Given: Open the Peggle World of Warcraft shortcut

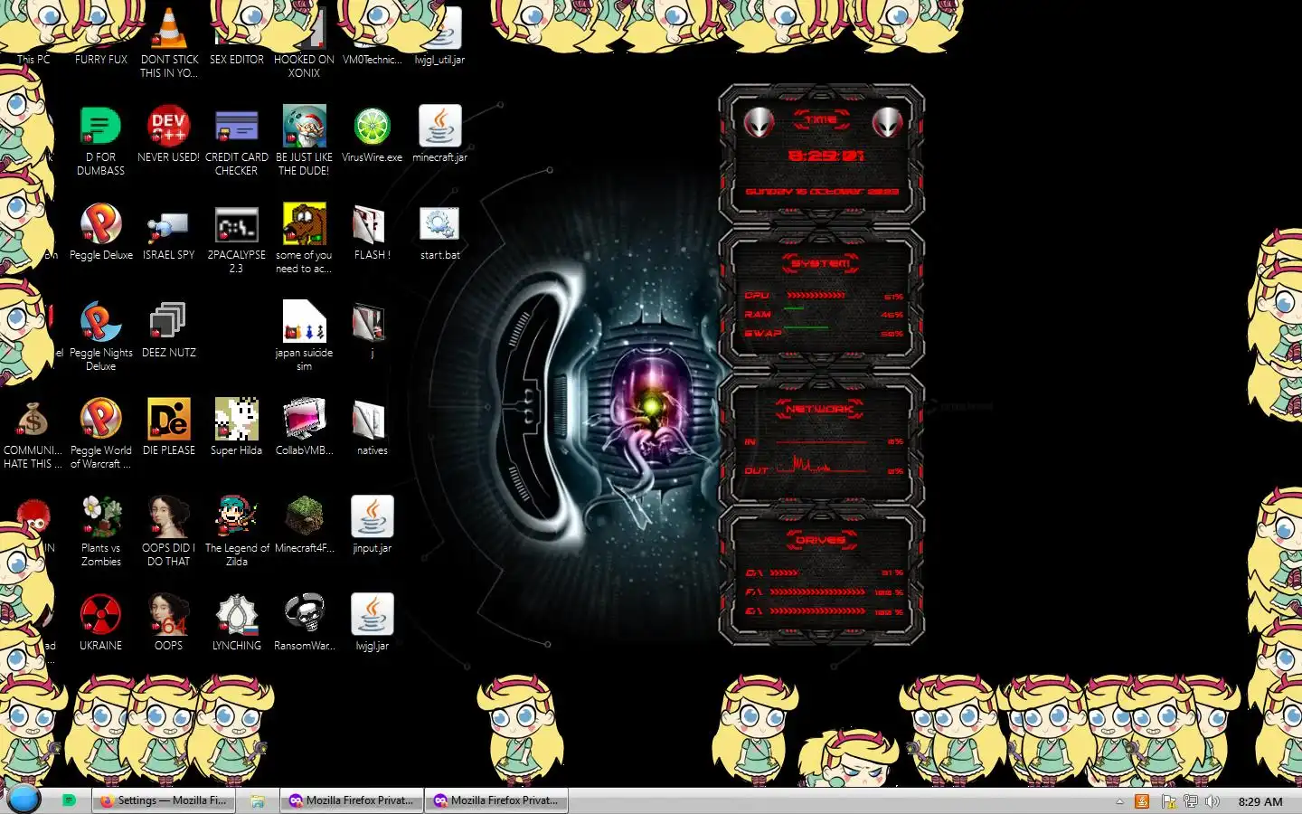Looking at the screenshot, I should click(100, 433).
